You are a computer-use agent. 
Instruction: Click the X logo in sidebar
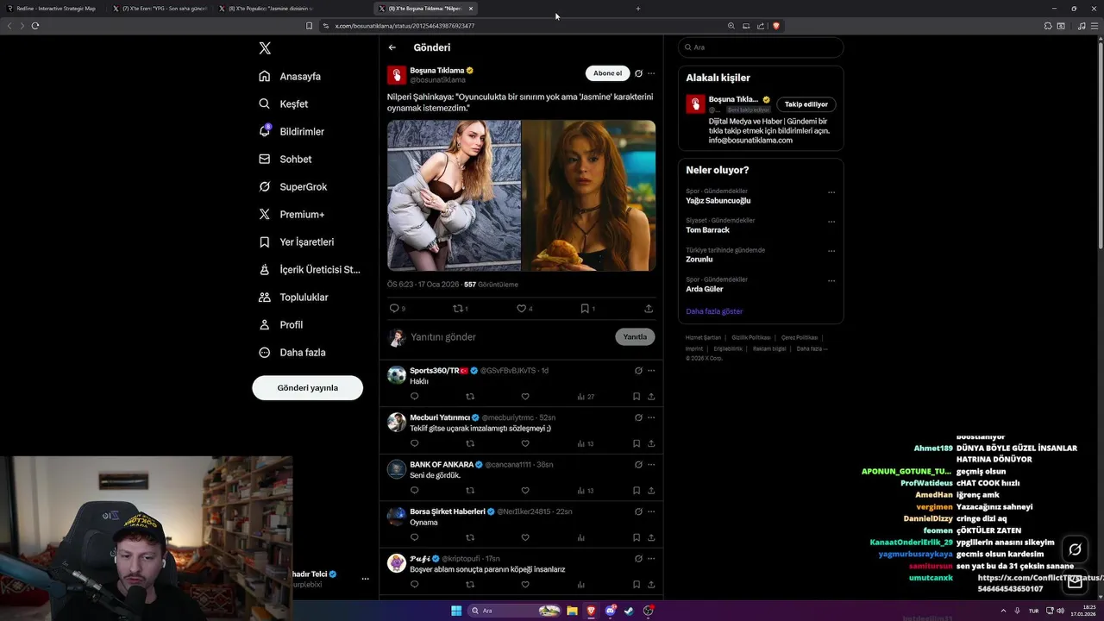265,48
